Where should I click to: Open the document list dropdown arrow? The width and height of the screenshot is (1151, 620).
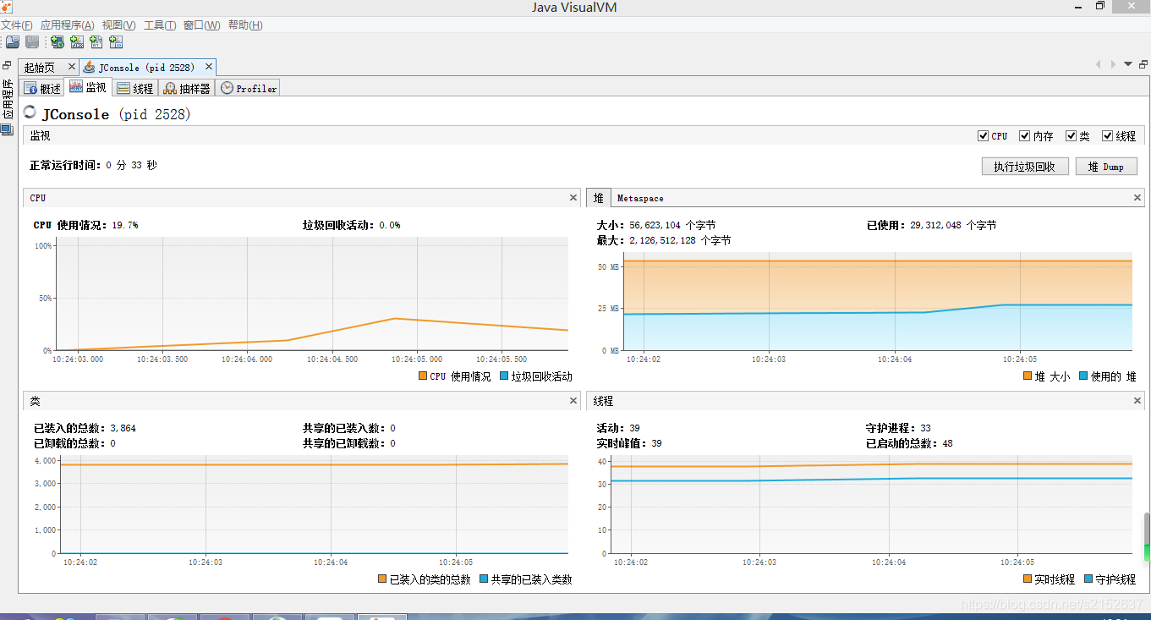pyautogui.click(x=1128, y=65)
